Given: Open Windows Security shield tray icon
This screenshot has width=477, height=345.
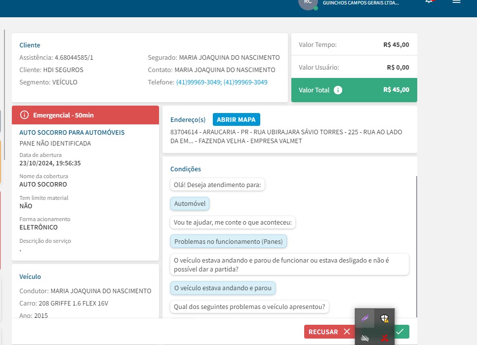Looking at the screenshot, I should [x=385, y=318].
